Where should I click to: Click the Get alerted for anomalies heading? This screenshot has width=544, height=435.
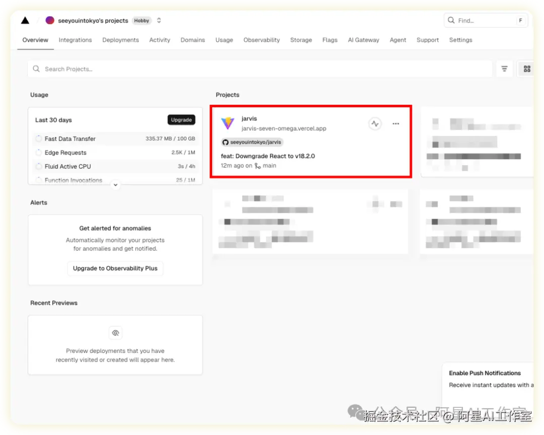(x=115, y=228)
